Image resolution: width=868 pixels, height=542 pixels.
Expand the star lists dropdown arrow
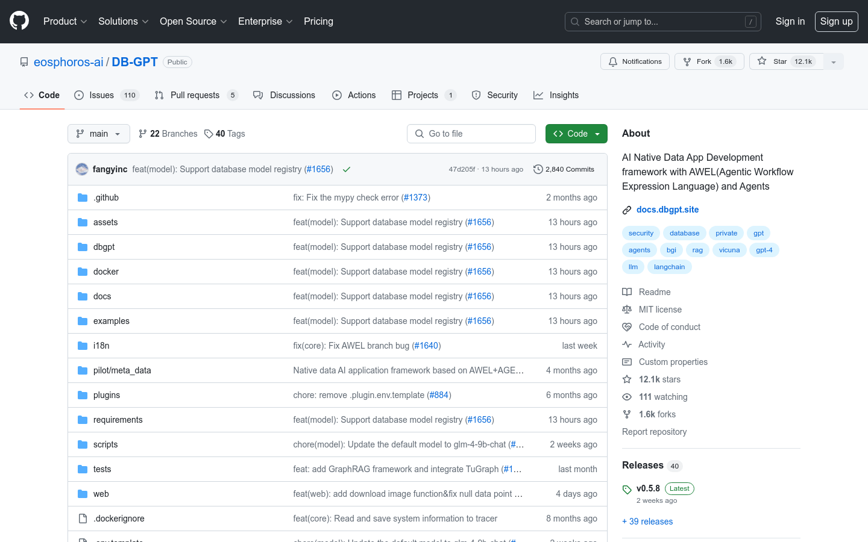tap(834, 61)
